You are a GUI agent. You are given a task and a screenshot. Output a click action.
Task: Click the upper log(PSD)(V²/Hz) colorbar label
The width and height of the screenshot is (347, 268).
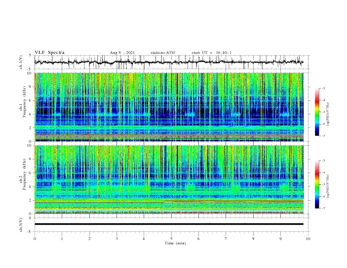pos(328,114)
